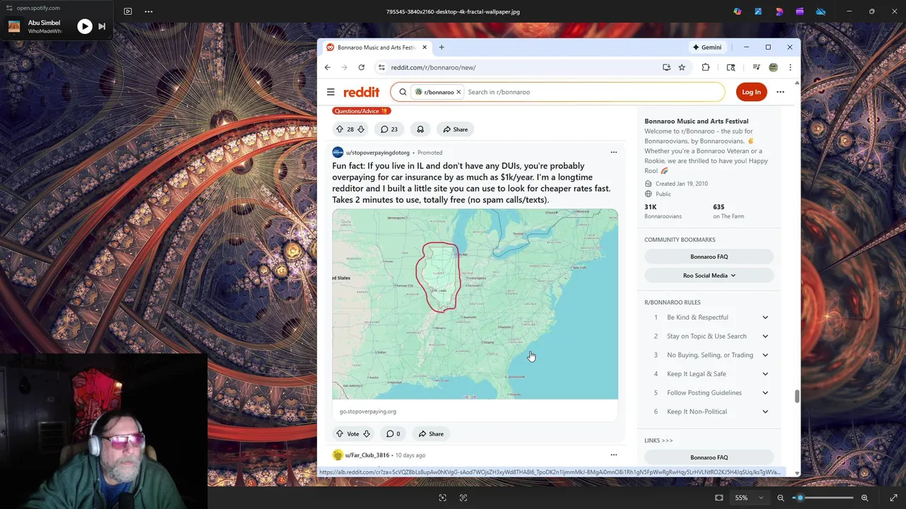
Task: Downvote the post with 28 votes
Action: 361,129
